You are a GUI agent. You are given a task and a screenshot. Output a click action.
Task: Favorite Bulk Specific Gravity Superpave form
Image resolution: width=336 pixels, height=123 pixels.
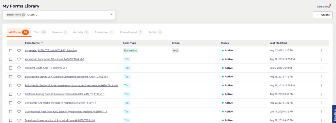point(19,85)
